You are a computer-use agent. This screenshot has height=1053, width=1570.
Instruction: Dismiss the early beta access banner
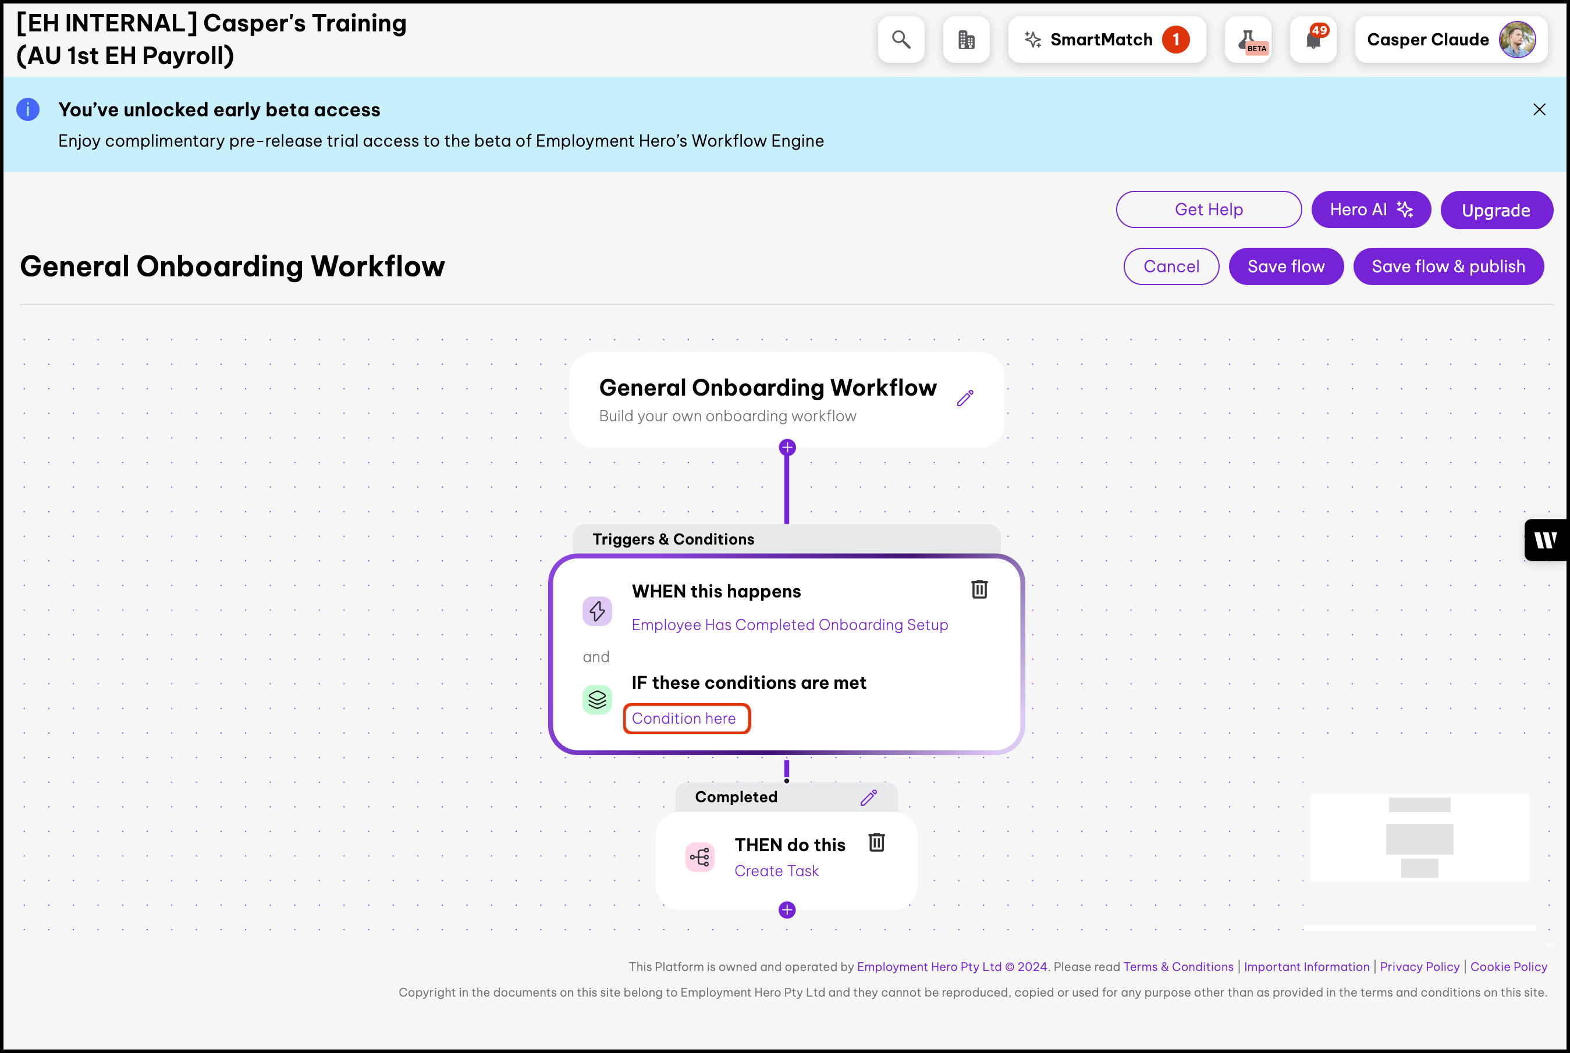click(x=1539, y=109)
